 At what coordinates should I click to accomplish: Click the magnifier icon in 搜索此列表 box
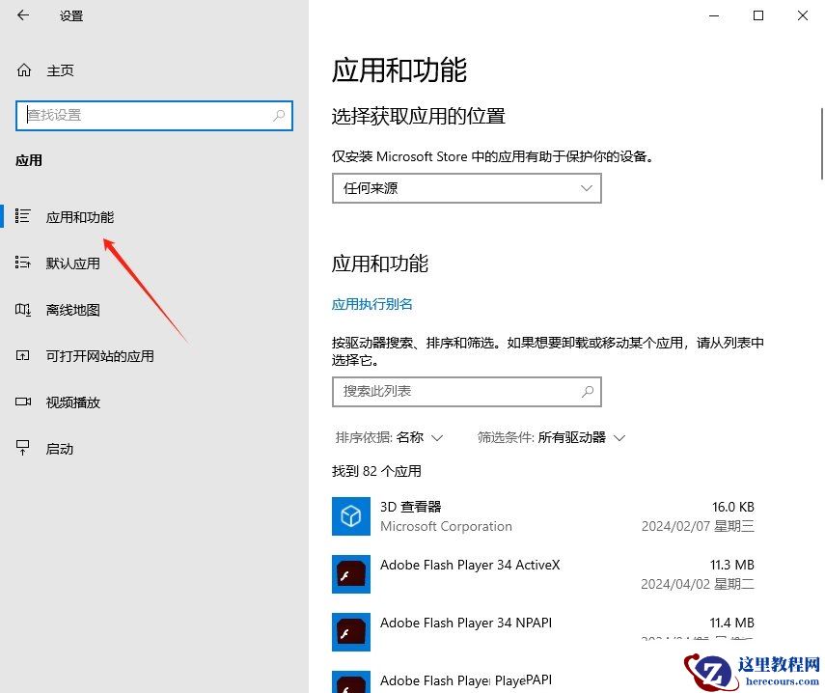[588, 392]
